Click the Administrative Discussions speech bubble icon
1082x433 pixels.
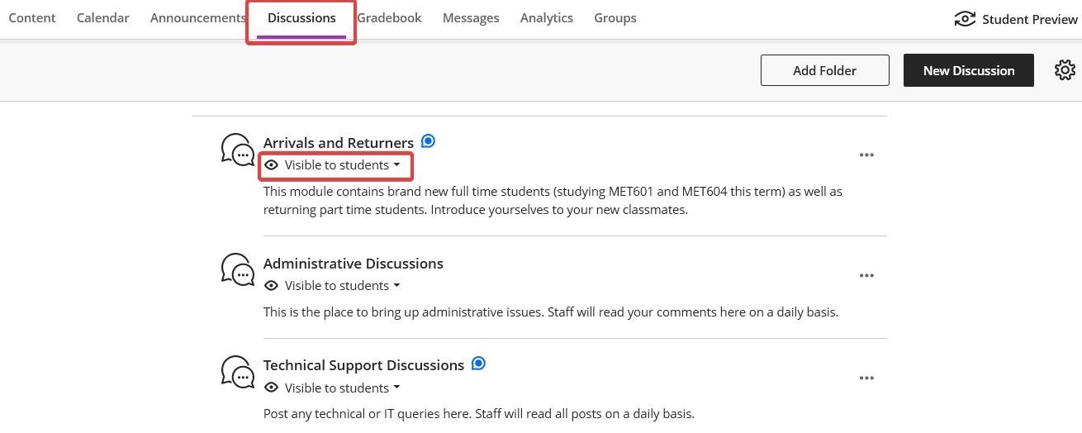[238, 269]
